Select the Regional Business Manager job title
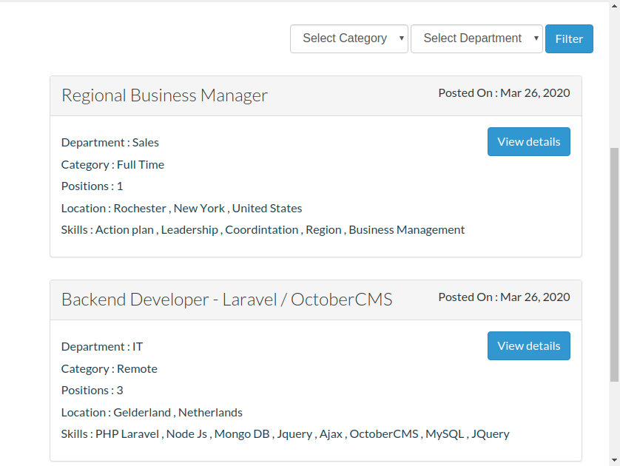 164,95
